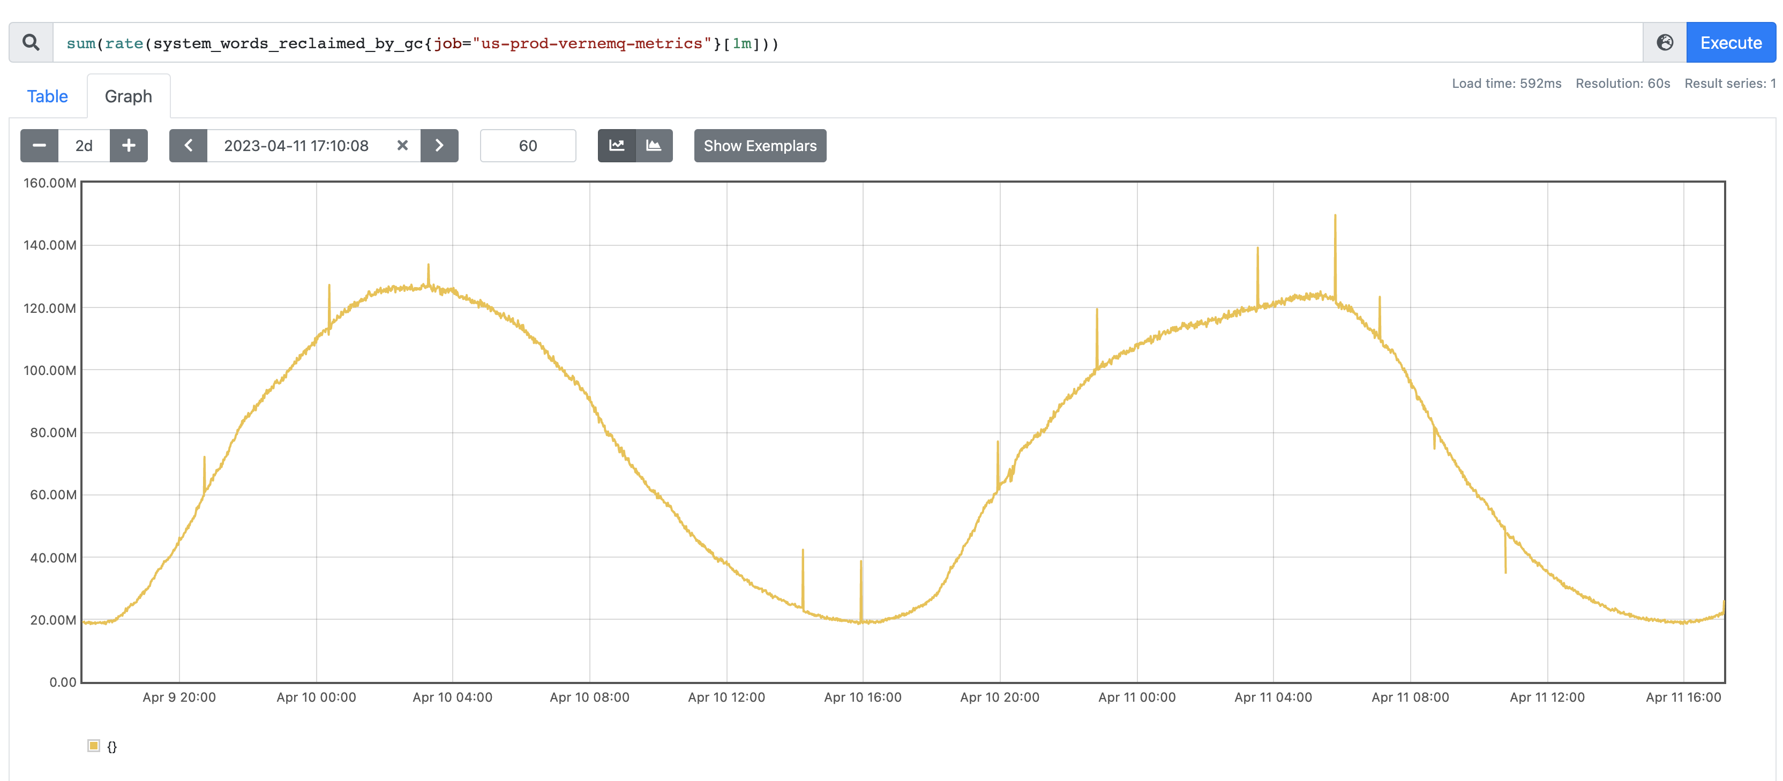Switch to the Table tab

pos(47,95)
